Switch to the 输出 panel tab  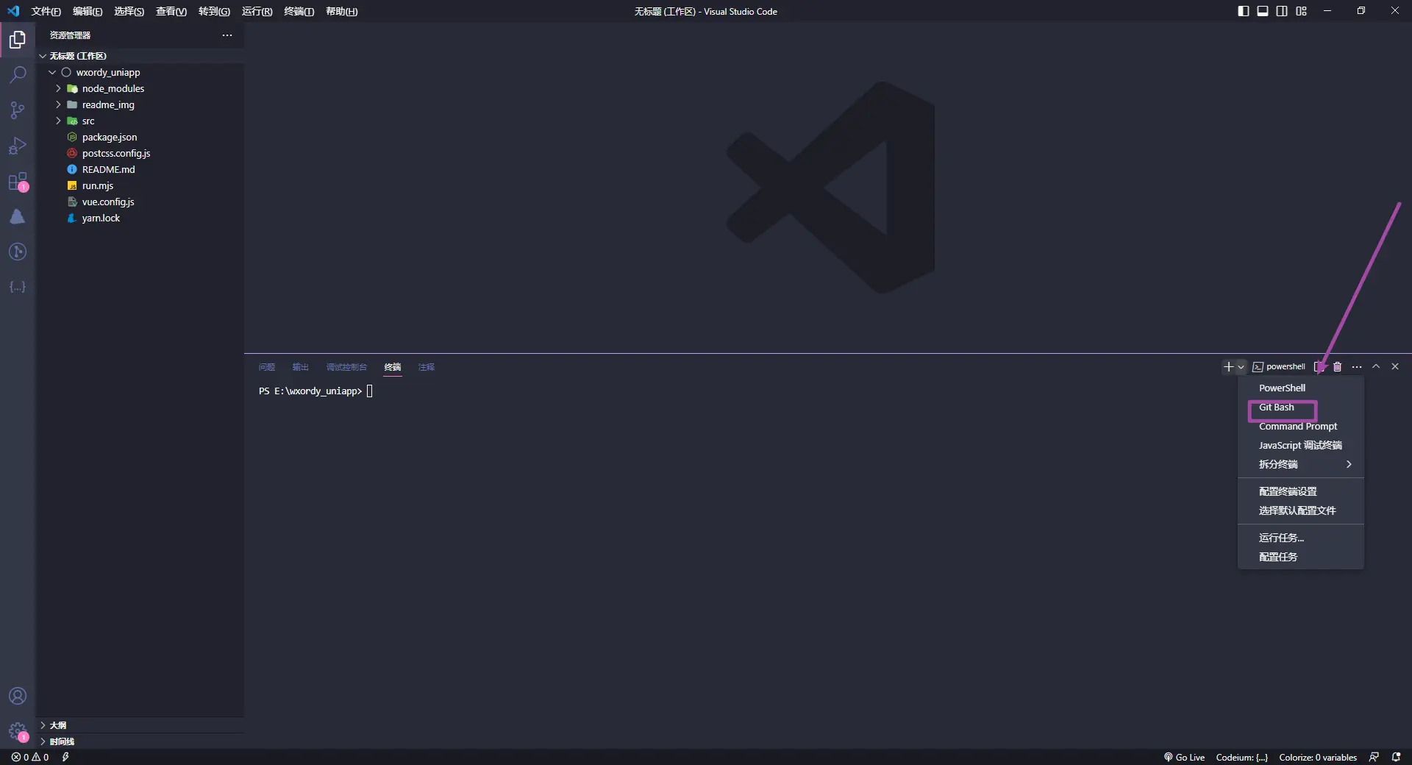pyautogui.click(x=300, y=367)
